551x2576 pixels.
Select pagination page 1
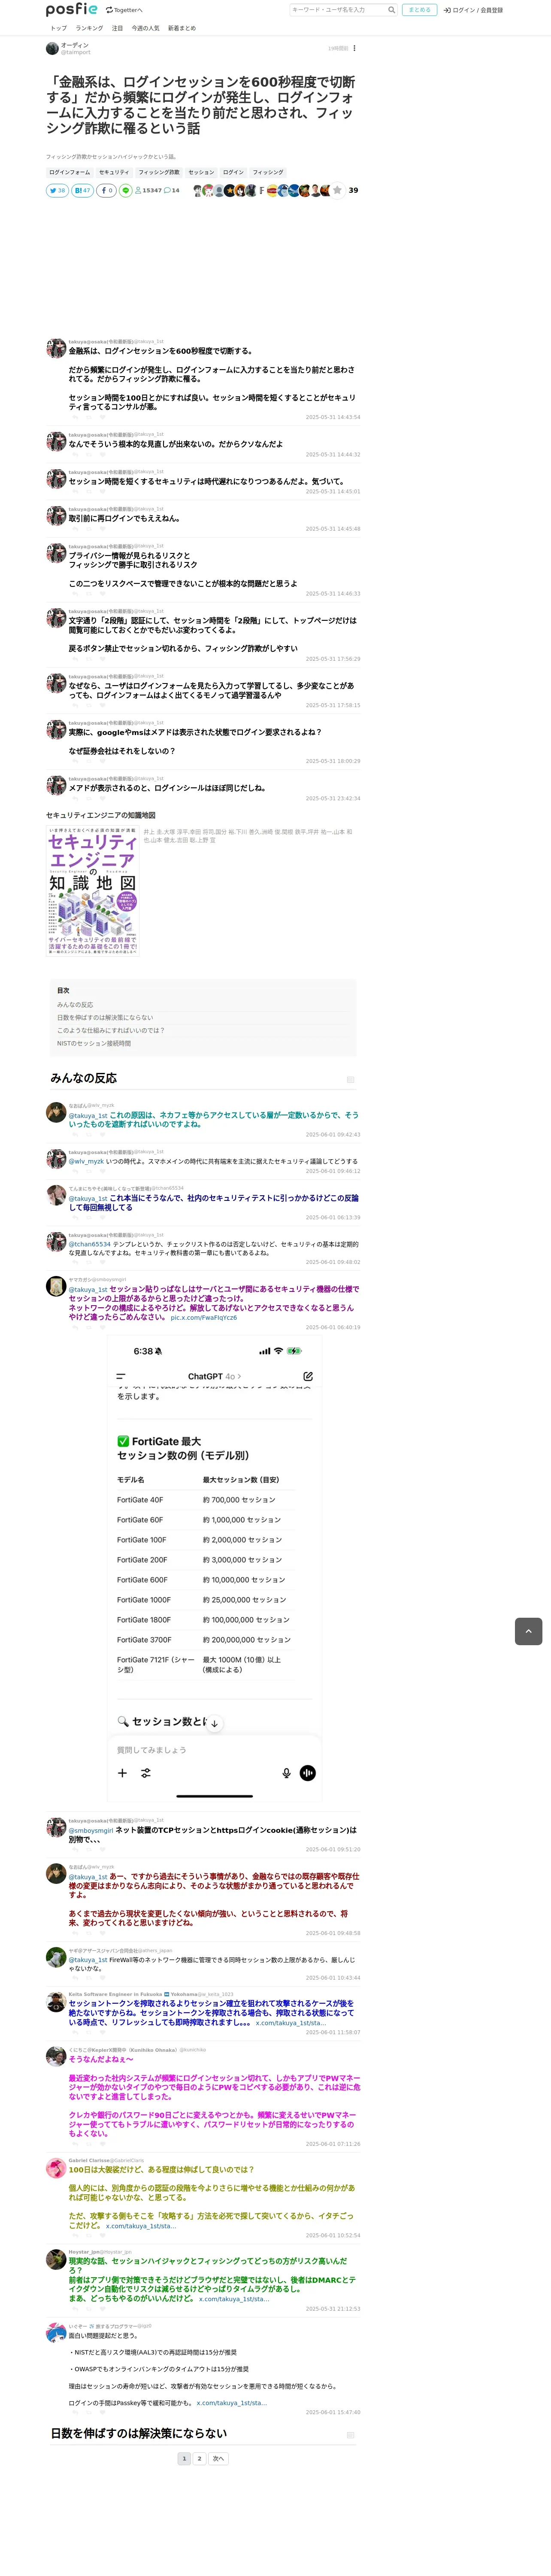tap(184, 2458)
